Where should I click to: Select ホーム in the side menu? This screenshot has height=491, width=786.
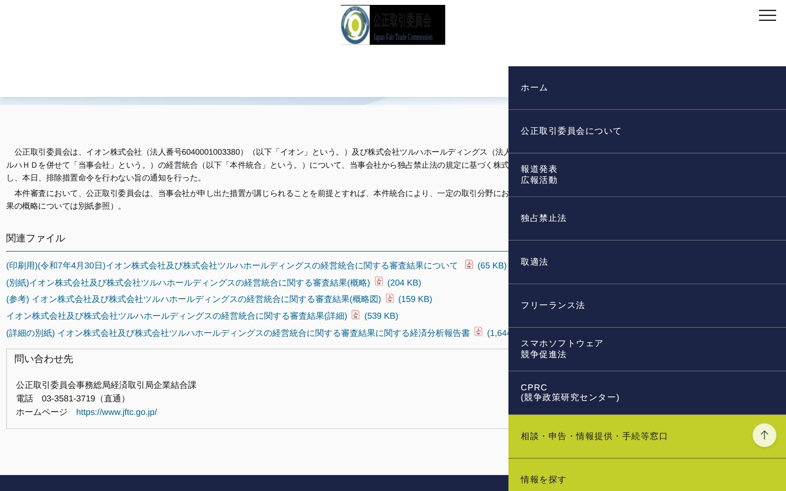click(x=534, y=88)
